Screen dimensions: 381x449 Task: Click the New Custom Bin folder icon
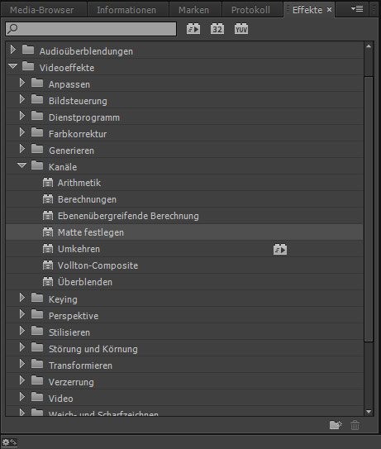point(336,425)
